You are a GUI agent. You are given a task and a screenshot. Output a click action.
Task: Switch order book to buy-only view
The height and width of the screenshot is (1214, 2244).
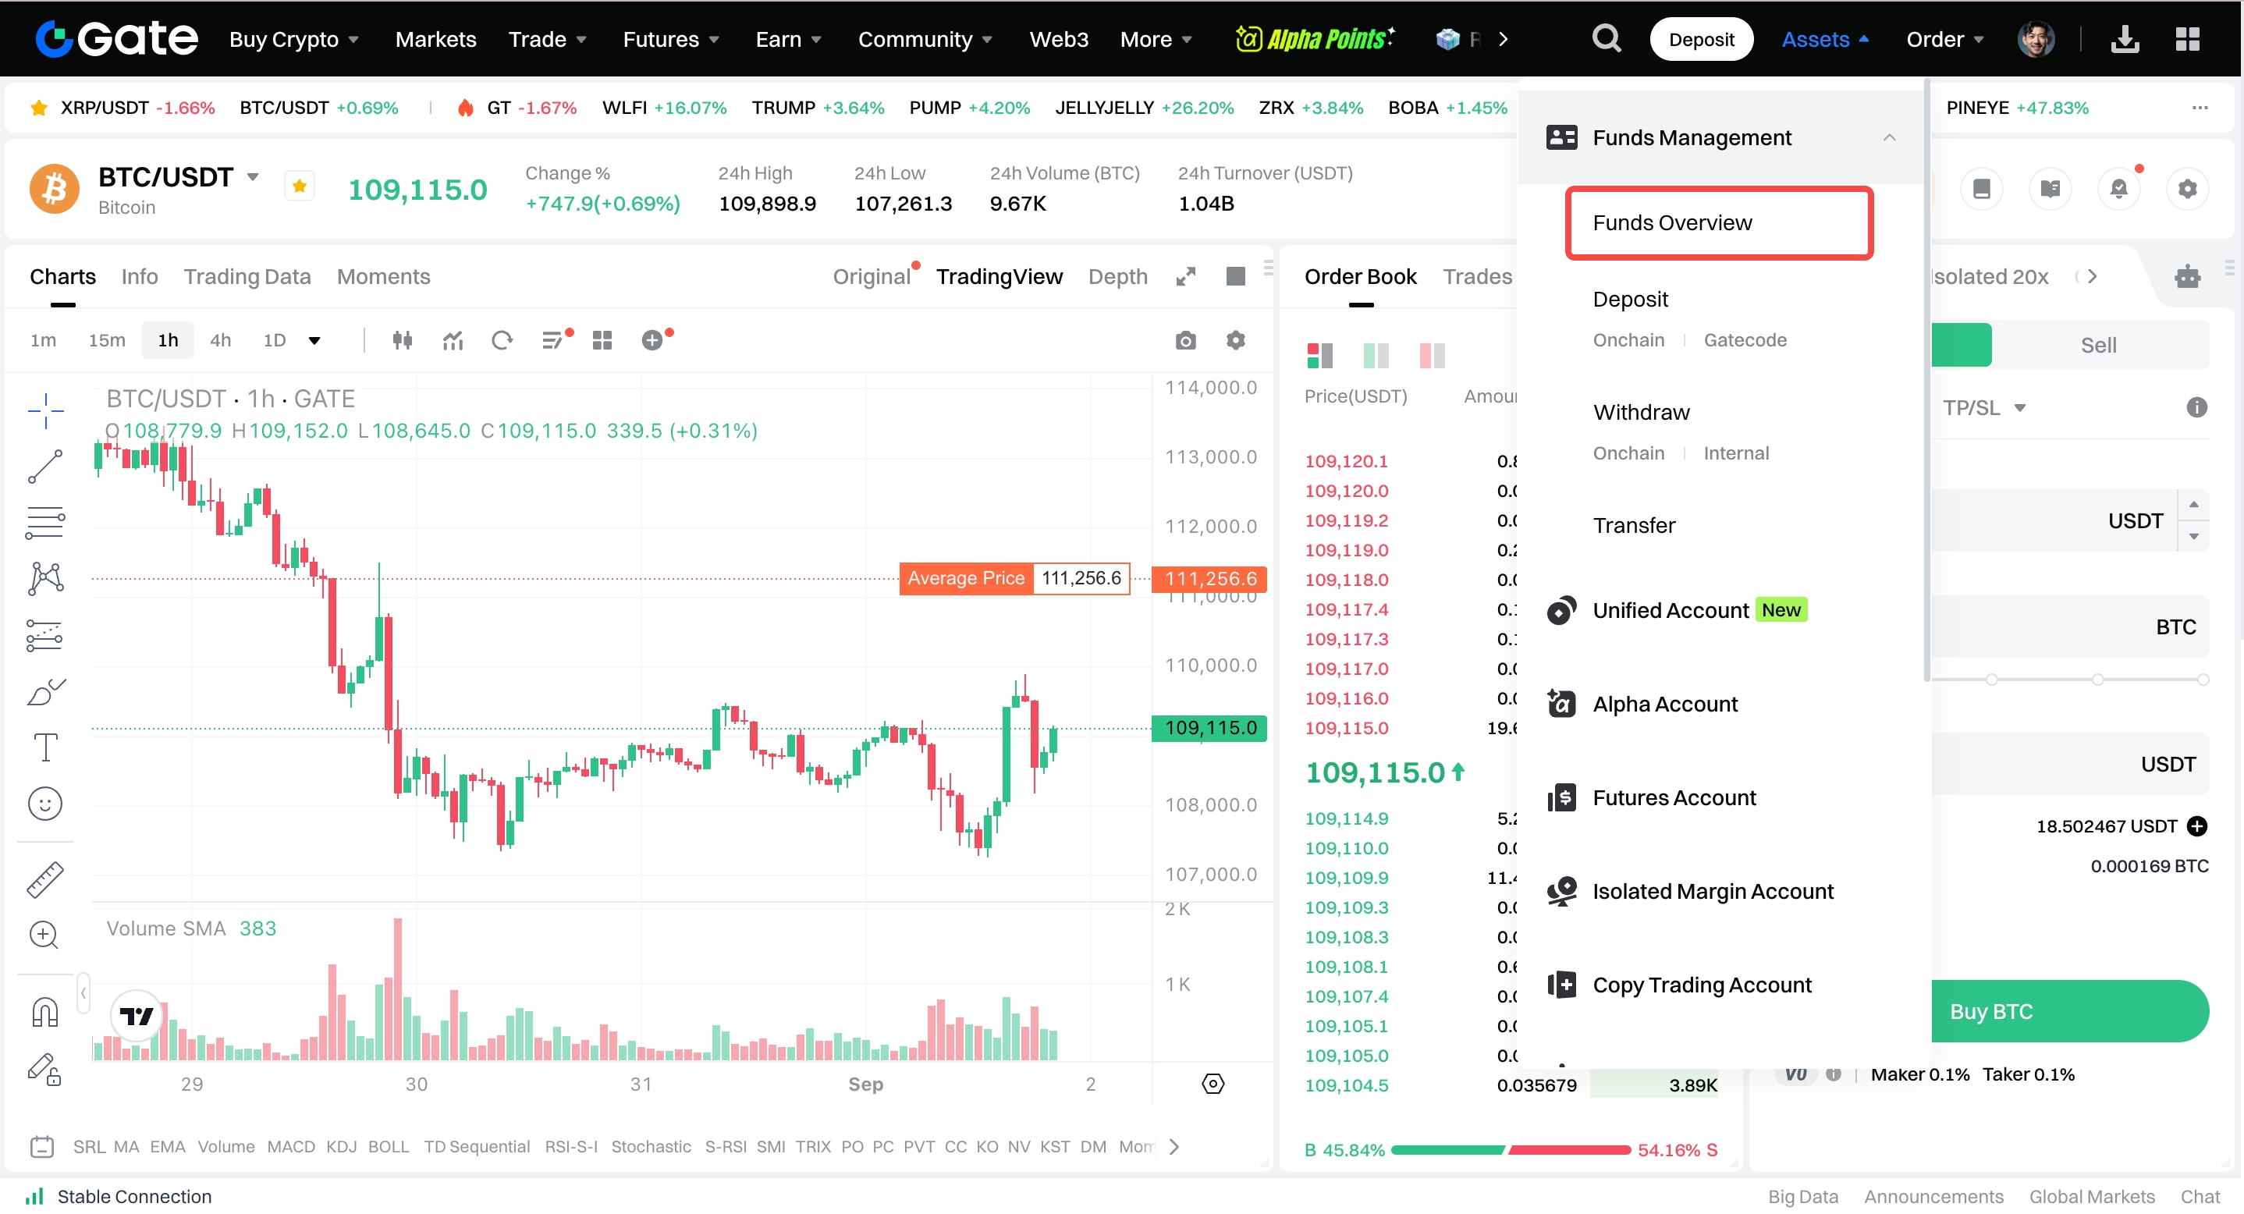[1376, 355]
